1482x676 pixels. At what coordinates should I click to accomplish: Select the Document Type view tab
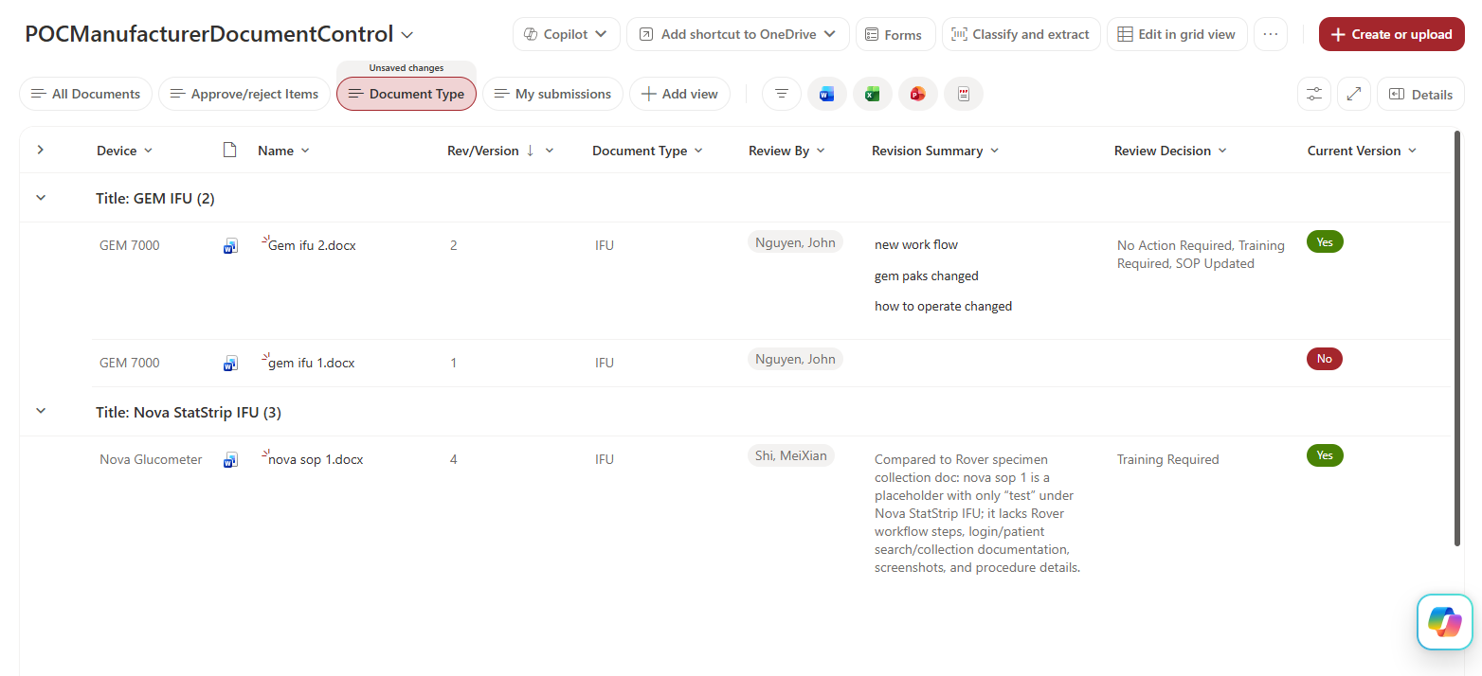click(407, 94)
